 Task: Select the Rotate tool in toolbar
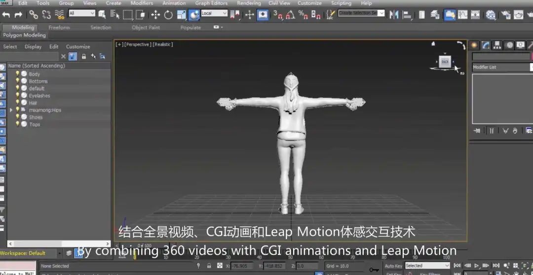coord(168,15)
